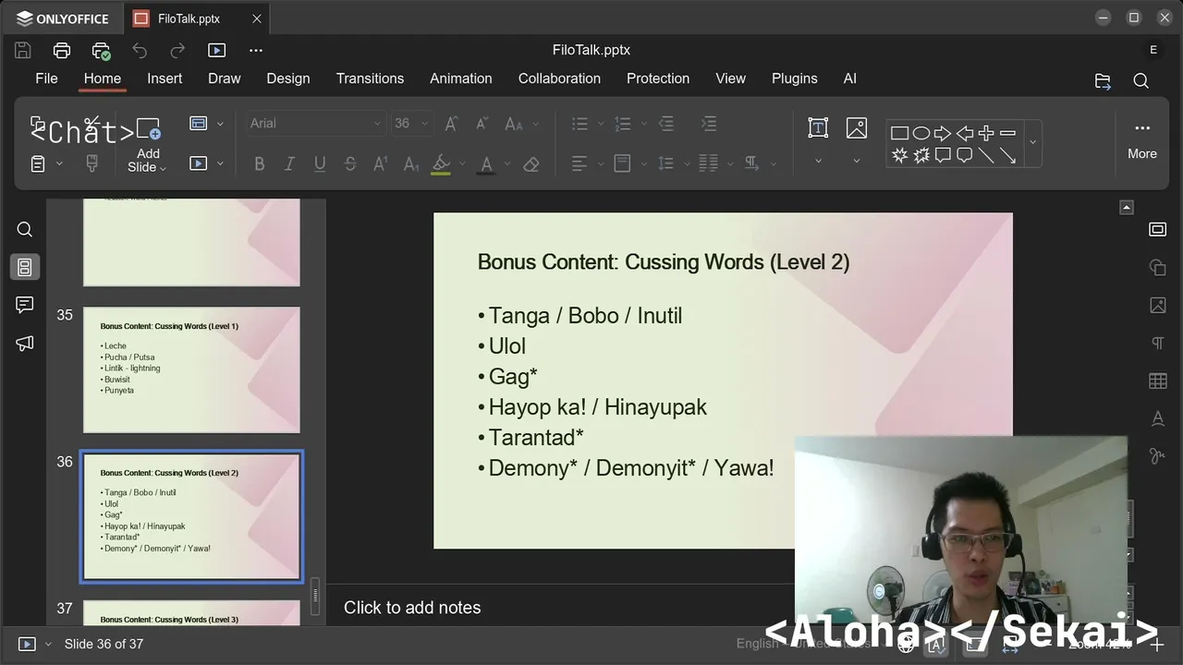1183x665 pixels.
Task: Open the Comments panel in the left sidebar
Action: tap(25, 305)
